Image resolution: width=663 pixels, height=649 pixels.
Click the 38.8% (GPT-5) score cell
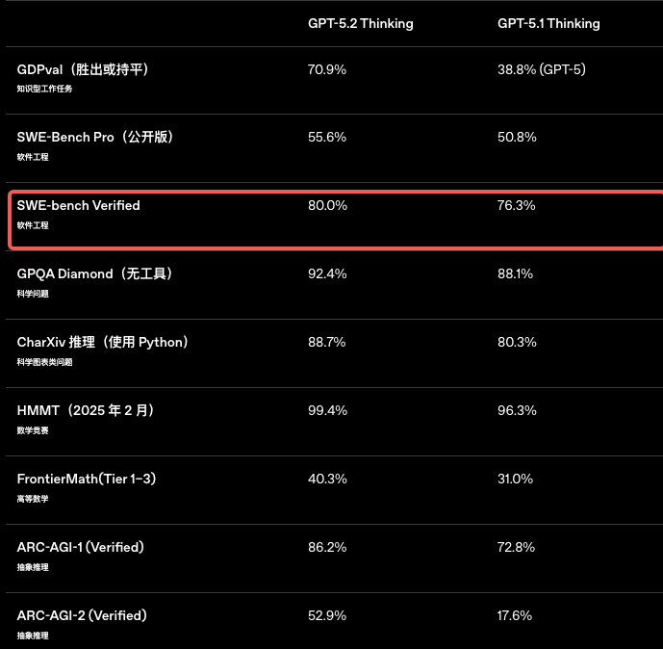pyautogui.click(x=542, y=69)
